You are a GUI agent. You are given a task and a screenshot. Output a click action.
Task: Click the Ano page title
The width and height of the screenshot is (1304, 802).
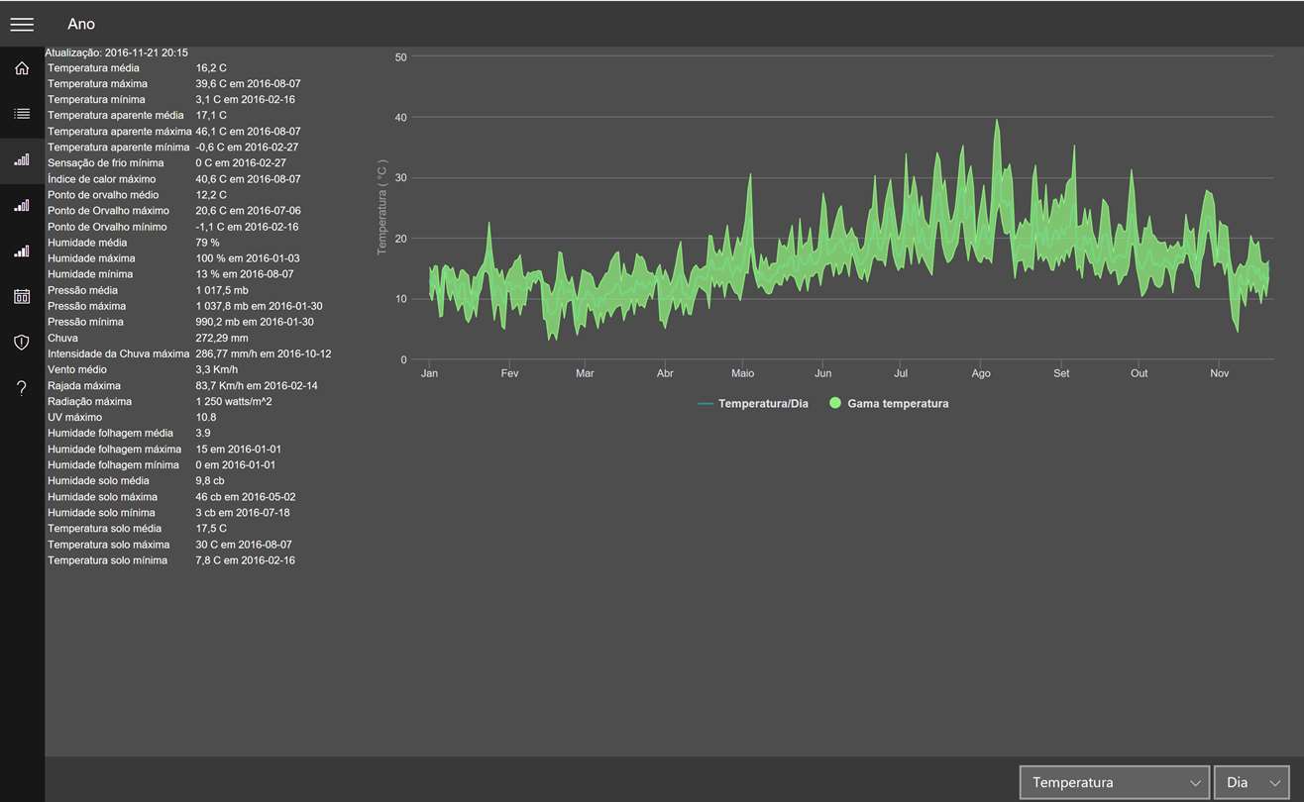coord(81,24)
